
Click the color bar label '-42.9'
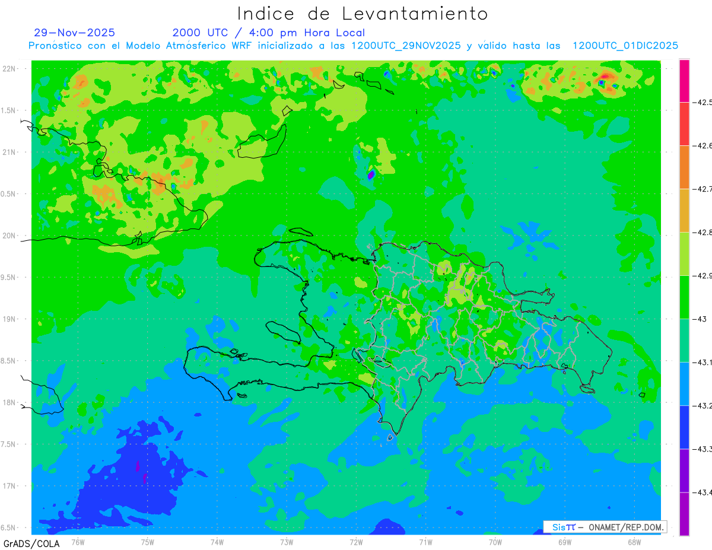pyautogui.click(x=703, y=276)
